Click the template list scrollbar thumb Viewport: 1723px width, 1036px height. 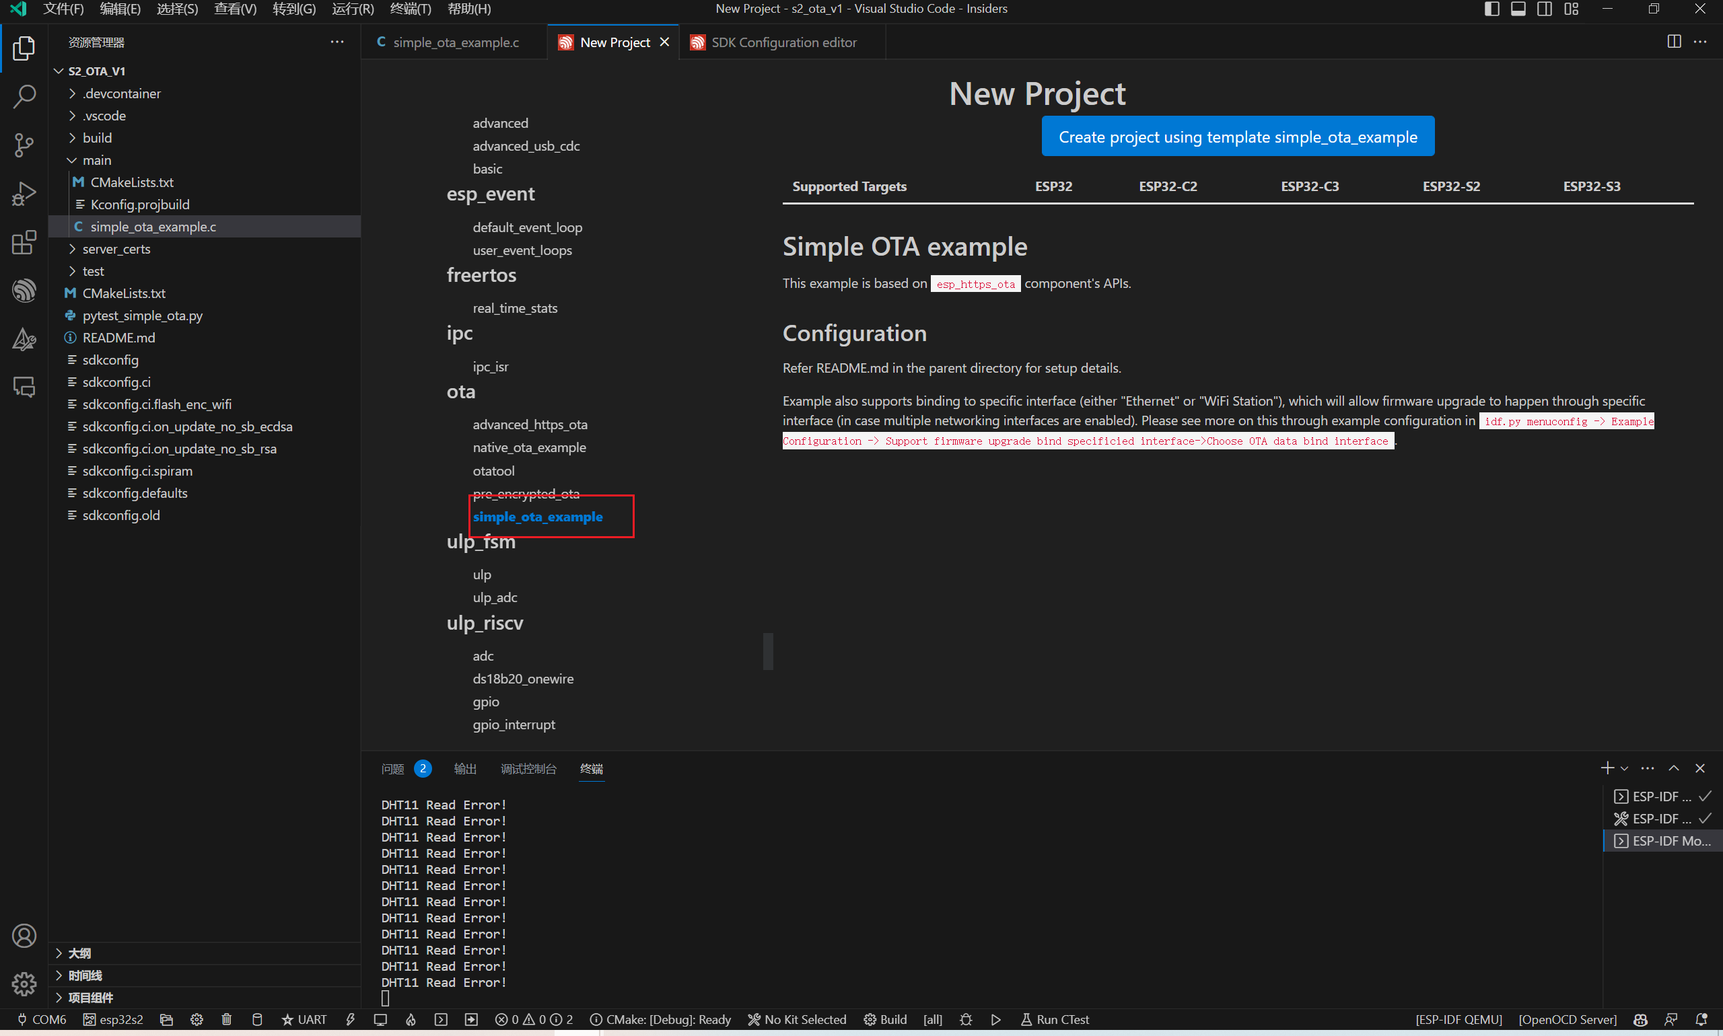(768, 651)
